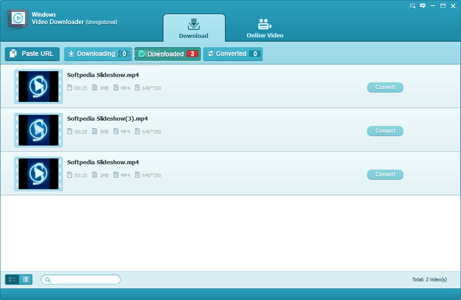The width and height of the screenshot is (461, 300).
Task: Click the Paste URL button
Action: 33,54
